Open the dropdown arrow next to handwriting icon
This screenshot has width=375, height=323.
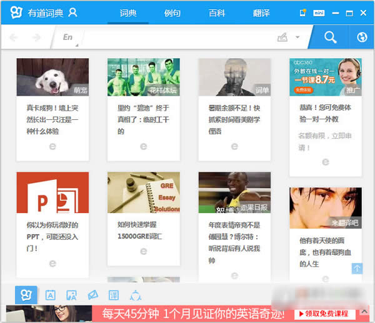(x=297, y=37)
